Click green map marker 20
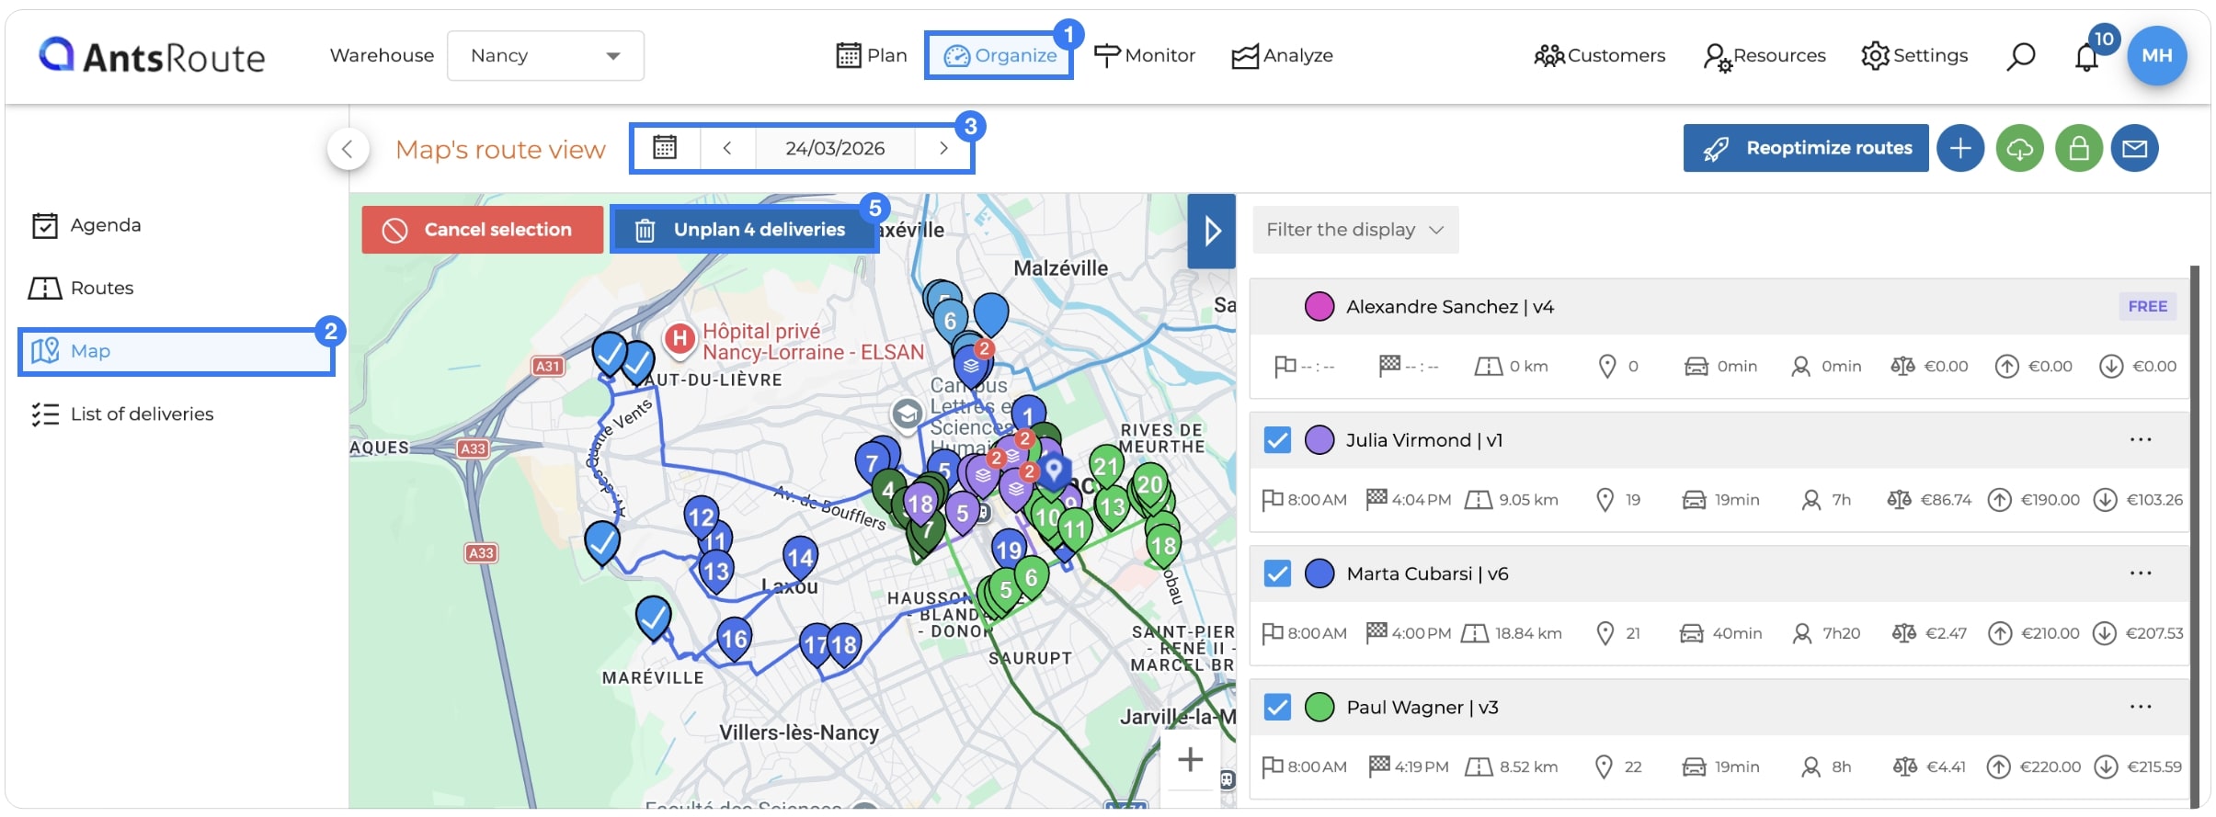Screen dimensions: 2216x817 coord(1150,482)
